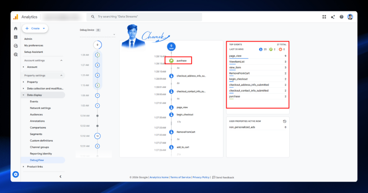The height and width of the screenshot is (193, 368).
Task: Open the Help question mark icon
Action: 341,17
